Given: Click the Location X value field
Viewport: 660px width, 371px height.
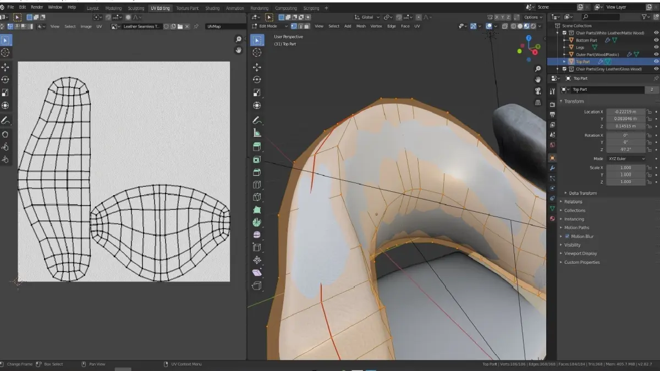Looking at the screenshot, I should [x=625, y=112].
